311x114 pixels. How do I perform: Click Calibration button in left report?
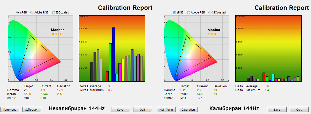pos(32,110)
